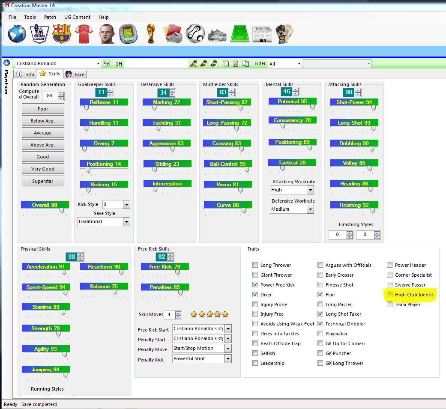
Task: Open the globe countries editor icon
Action: point(17,33)
